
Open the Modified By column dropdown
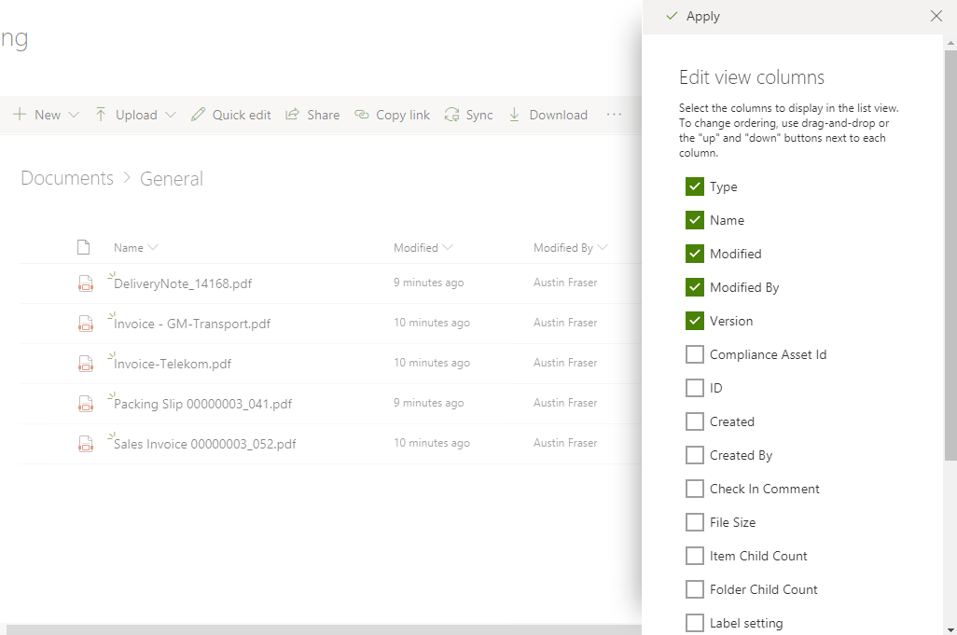coord(603,247)
